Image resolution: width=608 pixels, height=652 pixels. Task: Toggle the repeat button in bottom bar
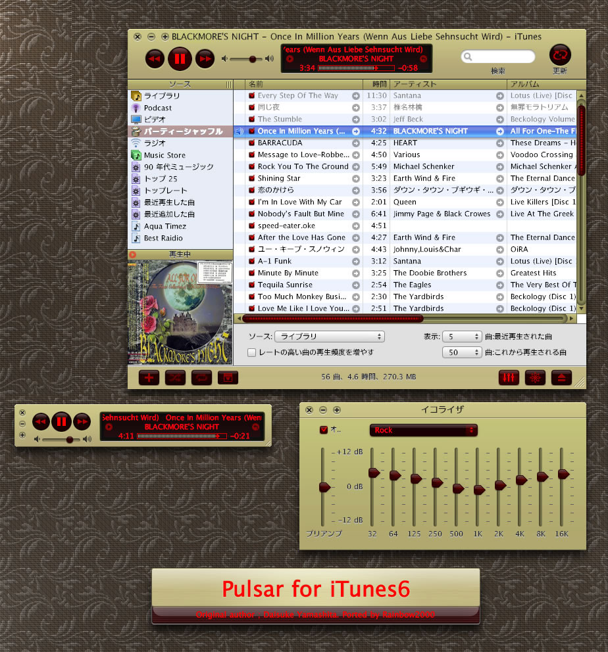tap(201, 377)
